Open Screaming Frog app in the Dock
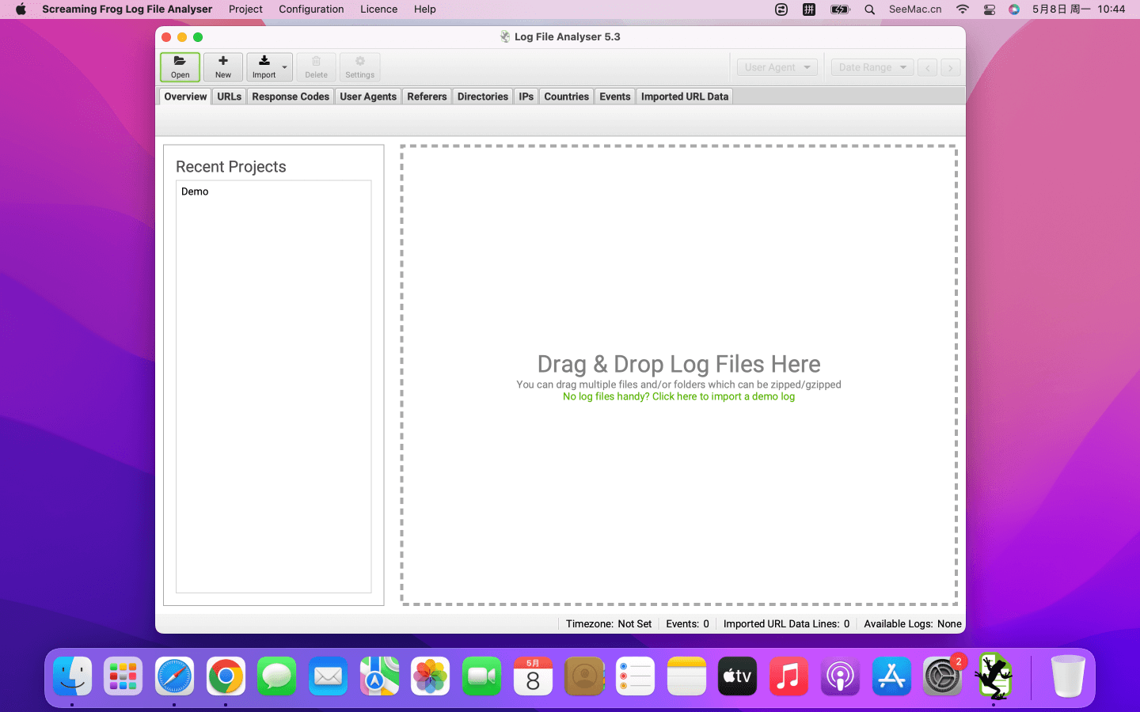Viewport: 1140px width, 712px height. (993, 676)
